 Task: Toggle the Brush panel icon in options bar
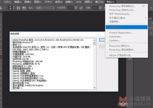[18, 8]
